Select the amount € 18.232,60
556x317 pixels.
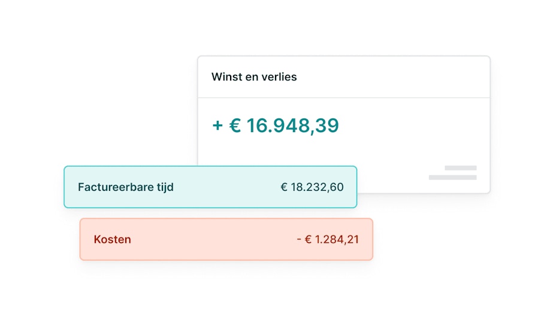[312, 187]
